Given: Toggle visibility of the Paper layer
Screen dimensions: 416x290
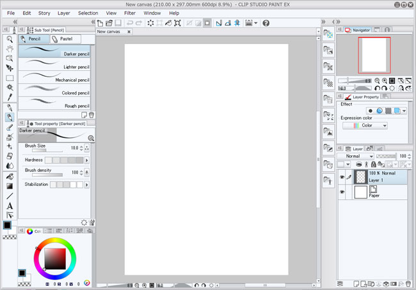Looking at the screenshot, I should 341,192.
